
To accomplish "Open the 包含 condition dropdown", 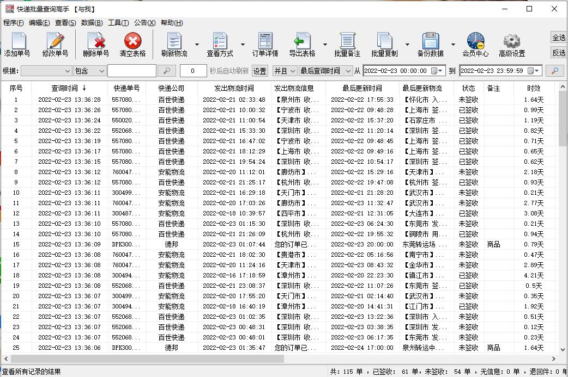I will tap(89, 70).
